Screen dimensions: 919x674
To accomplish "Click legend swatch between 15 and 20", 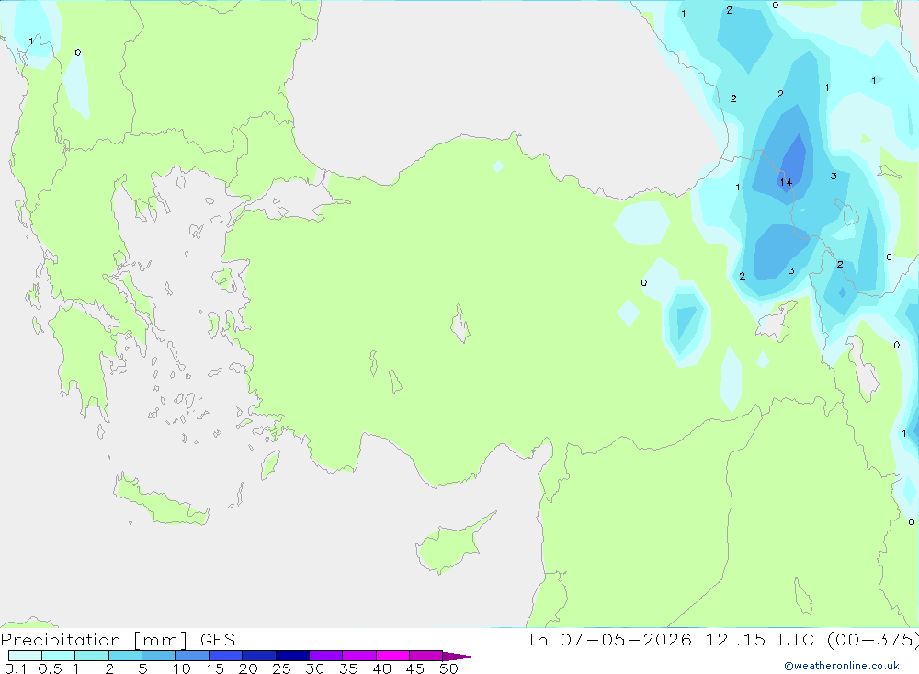I will [x=225, y=656].
